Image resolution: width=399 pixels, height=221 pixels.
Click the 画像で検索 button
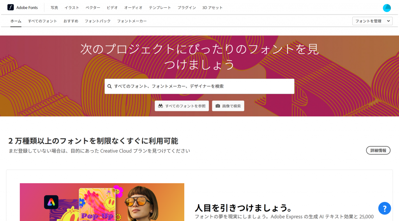tap(228, 106)
